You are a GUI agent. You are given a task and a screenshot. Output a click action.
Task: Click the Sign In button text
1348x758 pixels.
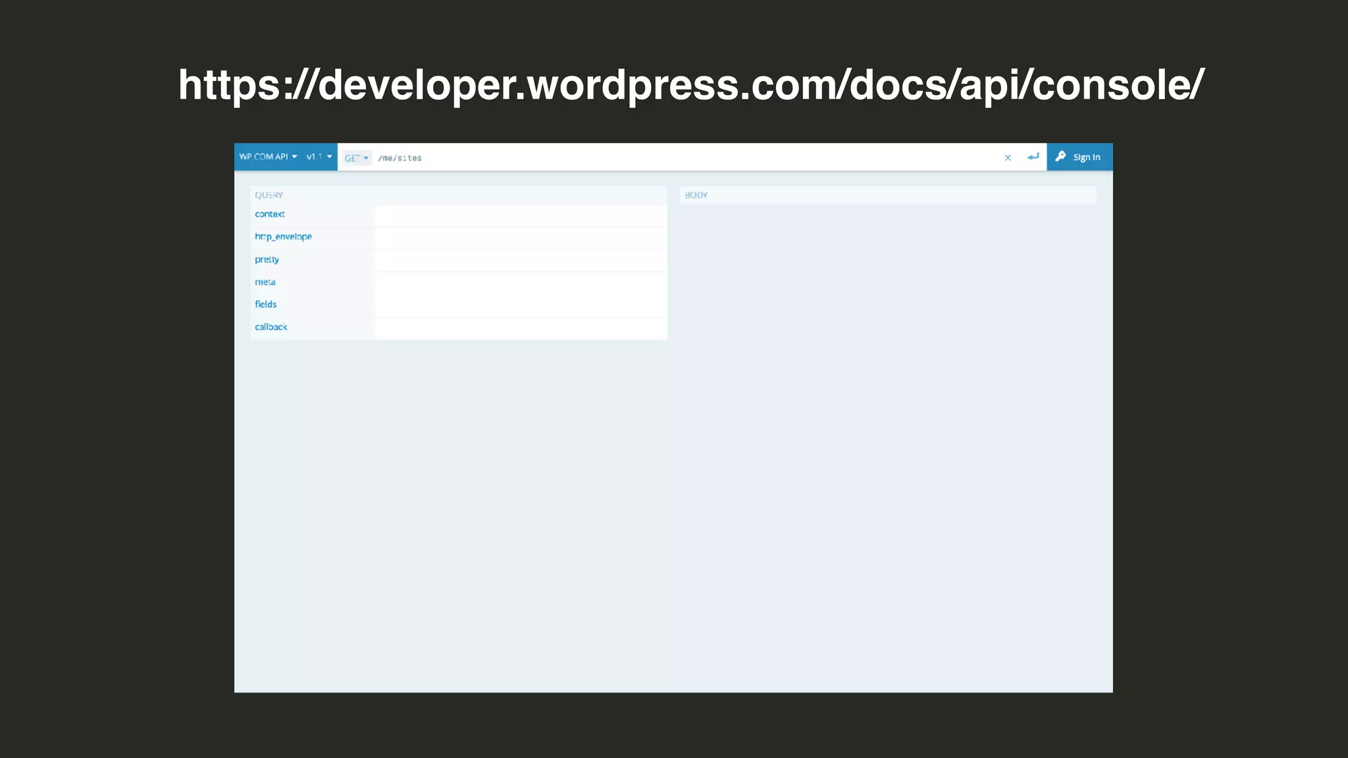(x=1087, y=157)
